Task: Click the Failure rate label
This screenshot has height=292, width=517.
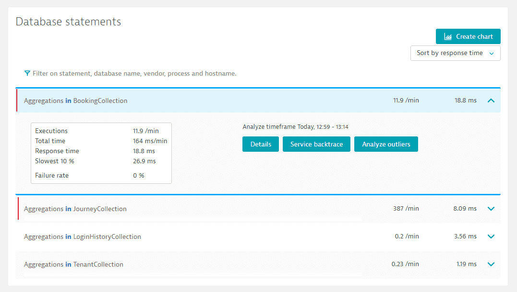Action: (52, 176)
